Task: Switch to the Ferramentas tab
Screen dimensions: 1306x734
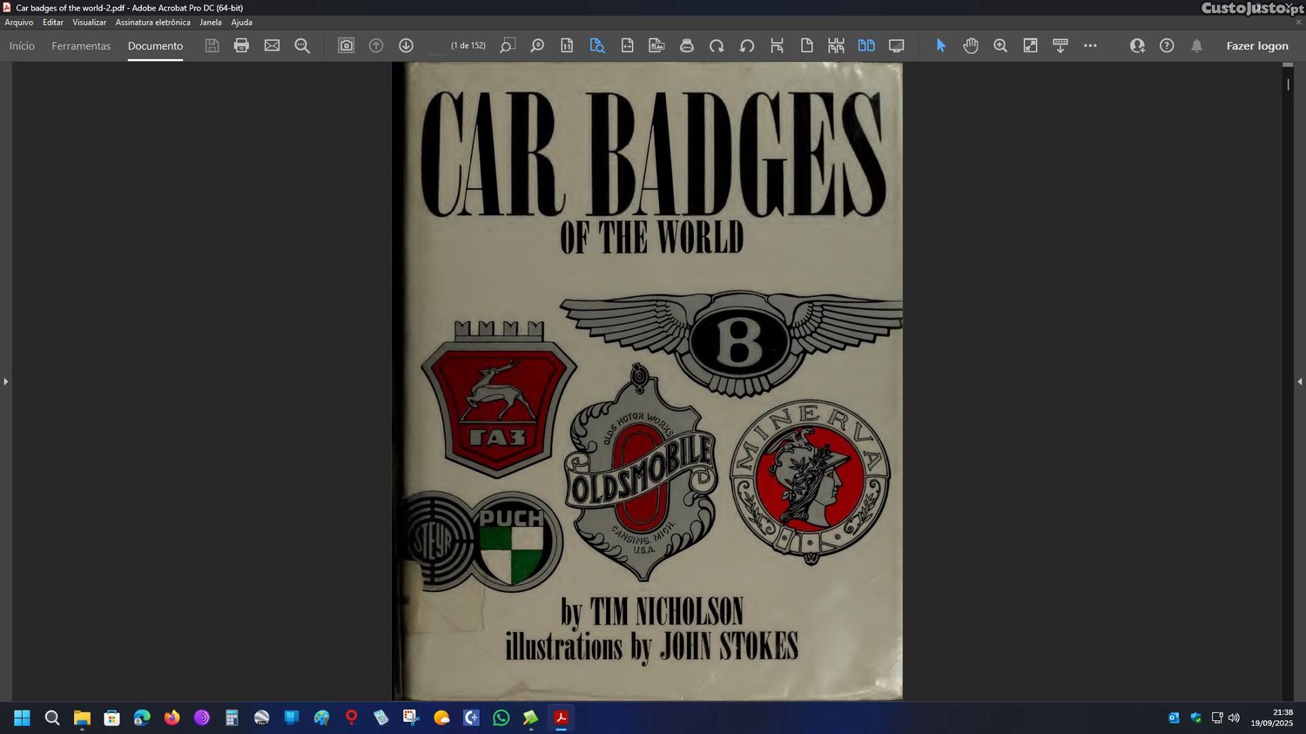Action: click(x=81, y=46)
